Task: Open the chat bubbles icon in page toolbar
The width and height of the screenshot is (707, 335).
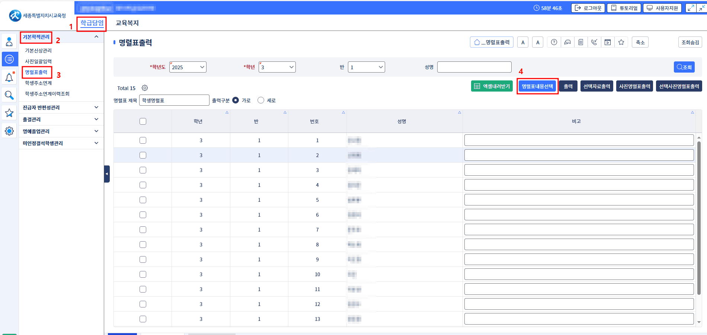Action: tap(567, 42)
